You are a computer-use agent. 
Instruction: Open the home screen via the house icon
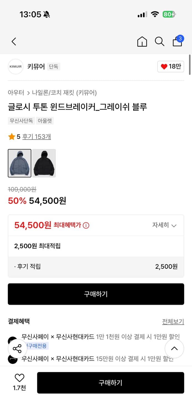coord(142,42)
